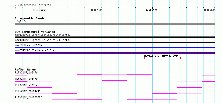222x103 pixels.
Task: Click the black bar for nsv4343722
Action: (115, 42)
